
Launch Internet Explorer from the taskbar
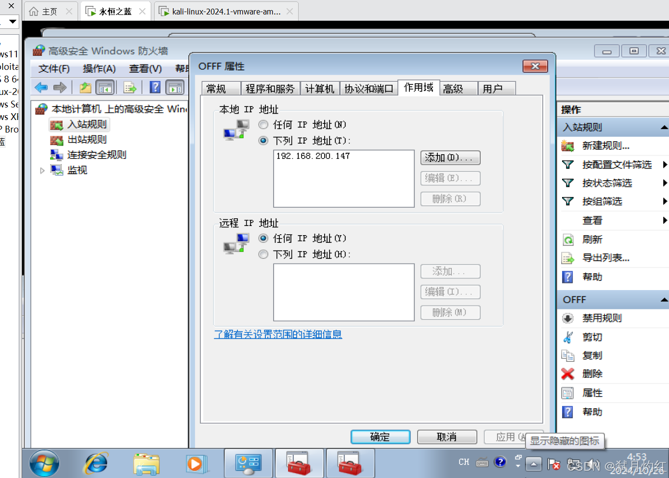click(x=96, y=464)
